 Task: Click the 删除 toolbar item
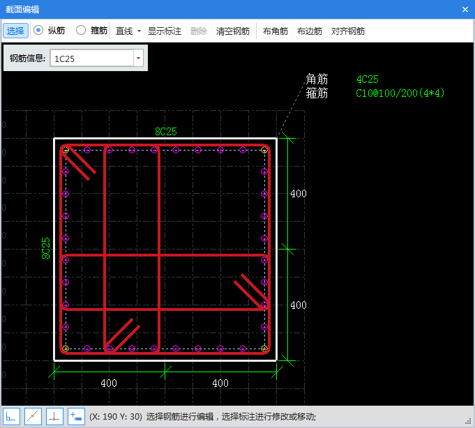click(x=199, y=31)
